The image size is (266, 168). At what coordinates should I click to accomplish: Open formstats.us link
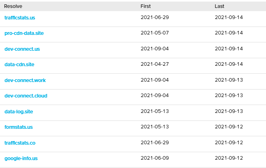(18, 127)
